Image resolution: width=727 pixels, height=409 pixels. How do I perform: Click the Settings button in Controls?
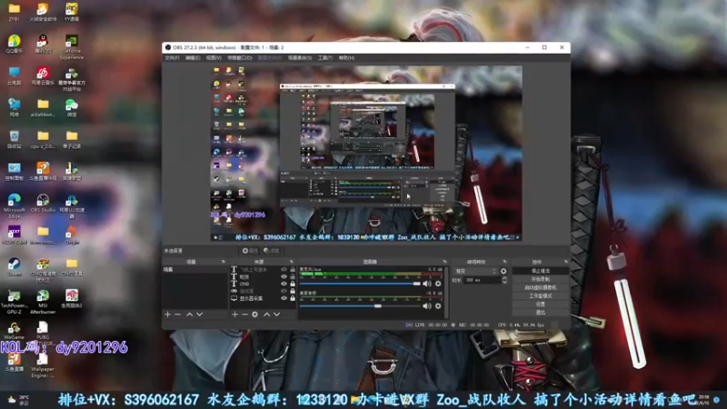541,304
